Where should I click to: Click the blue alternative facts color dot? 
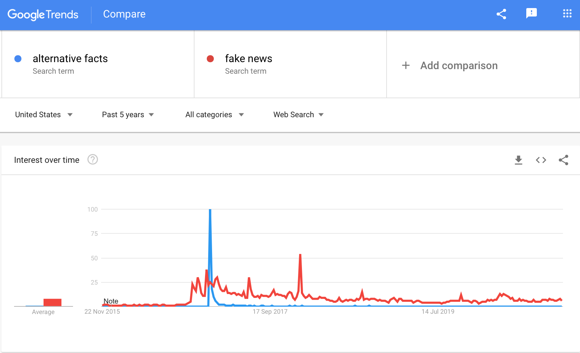click(18, 59)
